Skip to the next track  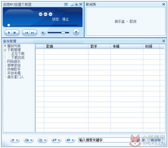tap(32, 33)
